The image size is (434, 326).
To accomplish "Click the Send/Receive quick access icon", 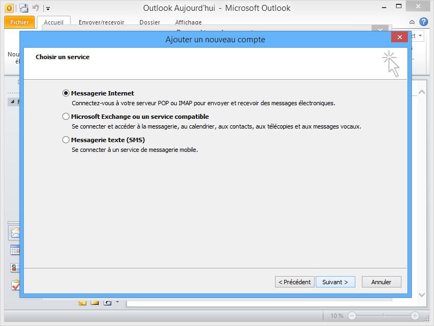I will pyautogui.click(x=24, y=8).
